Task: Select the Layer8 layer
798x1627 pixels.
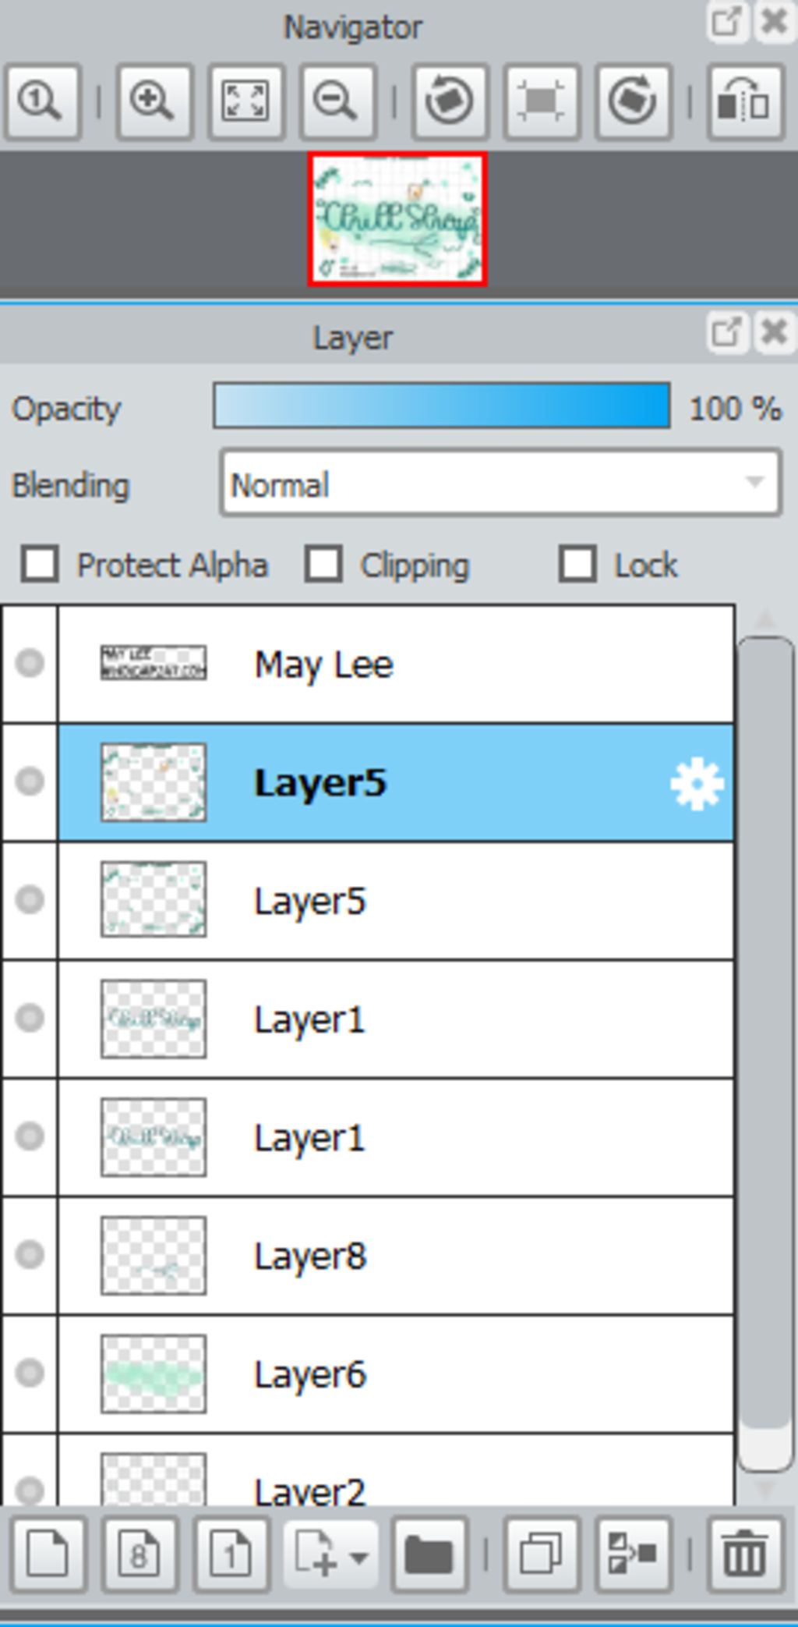Action: click(390, 1256)
